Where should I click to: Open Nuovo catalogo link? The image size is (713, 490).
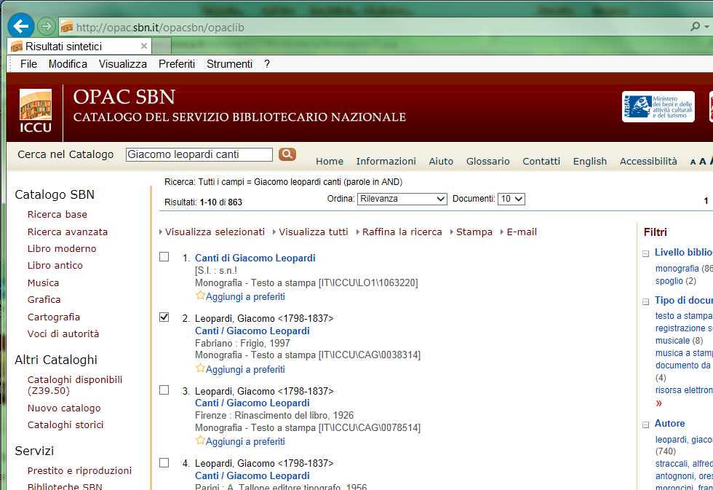click(x=64, y=408)
